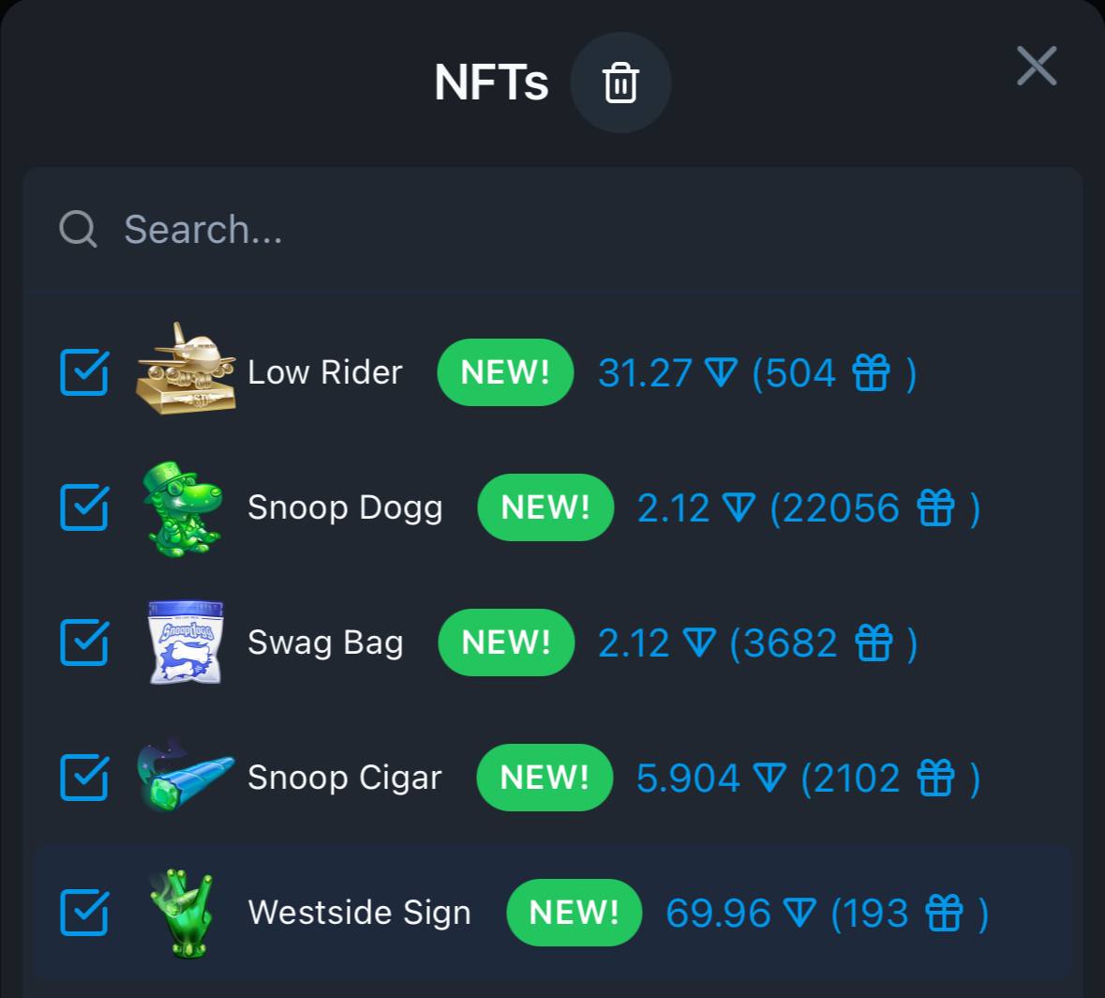
Task: Uncheck the Westside Sign checkbox
Action: click(83, 913)
